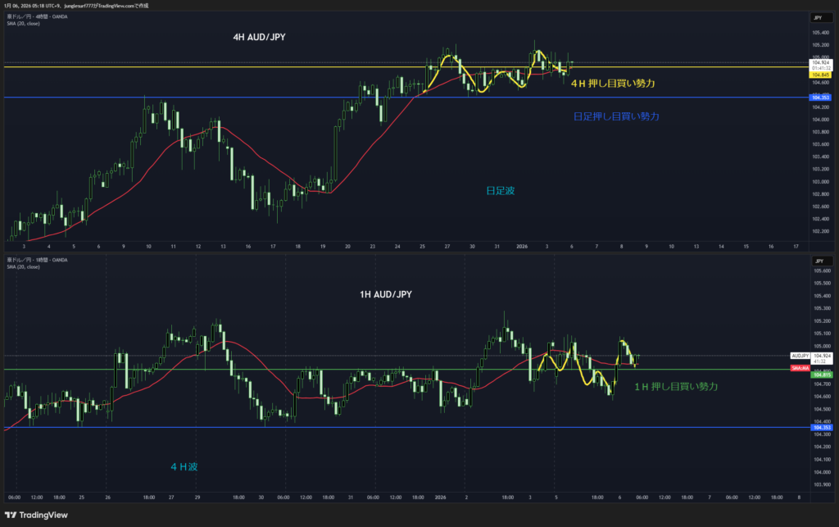Click the TradingView logo in the footer

(37, 516)
